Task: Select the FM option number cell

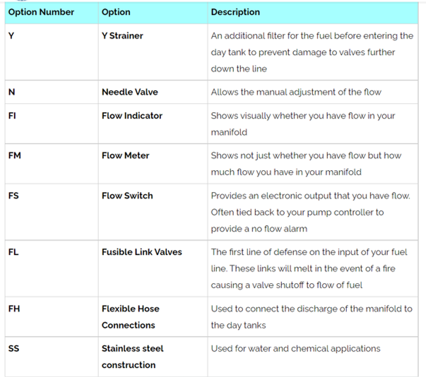Action: [x=14, y=155]
